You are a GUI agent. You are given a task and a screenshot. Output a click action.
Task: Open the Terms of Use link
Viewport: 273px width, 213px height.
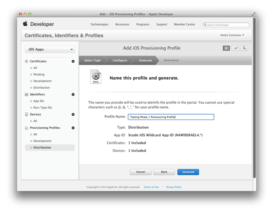(151, 187)
